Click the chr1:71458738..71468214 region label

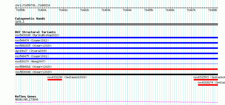[x=33, y=5]
